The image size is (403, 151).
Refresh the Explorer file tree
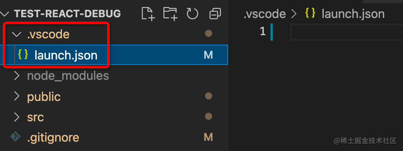[192, 14]
